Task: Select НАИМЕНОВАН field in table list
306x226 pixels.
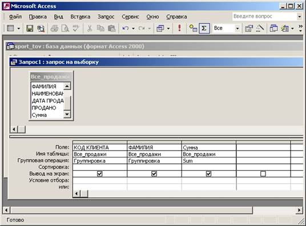Action: pyautogui.click(x=47, y=94)
